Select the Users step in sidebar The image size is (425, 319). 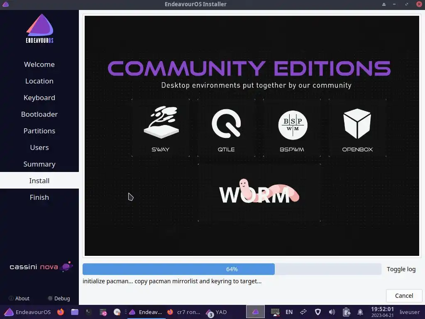pos(39,147)
